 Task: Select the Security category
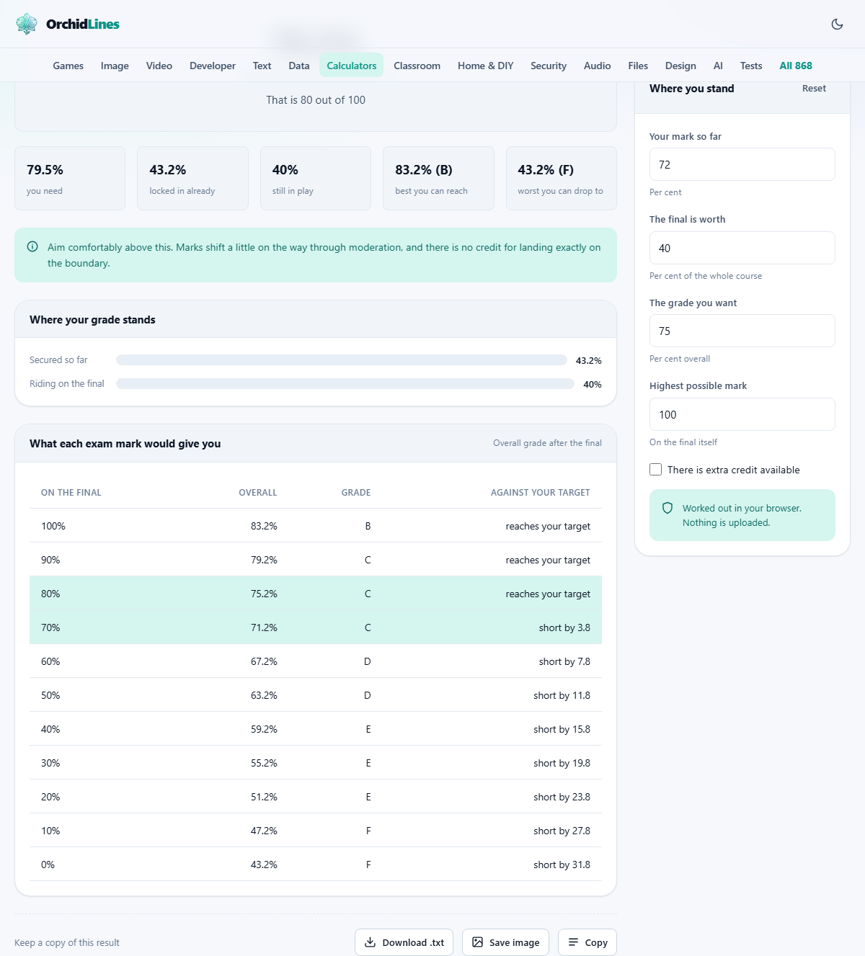pos(549,66)
